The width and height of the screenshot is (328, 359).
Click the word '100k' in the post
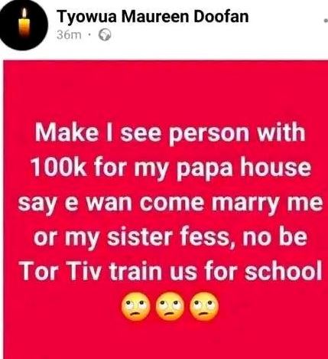59,168
